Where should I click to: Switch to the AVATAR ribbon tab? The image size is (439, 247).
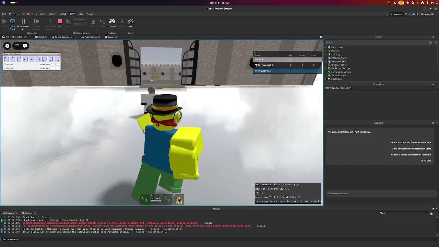tap(63, 14)
